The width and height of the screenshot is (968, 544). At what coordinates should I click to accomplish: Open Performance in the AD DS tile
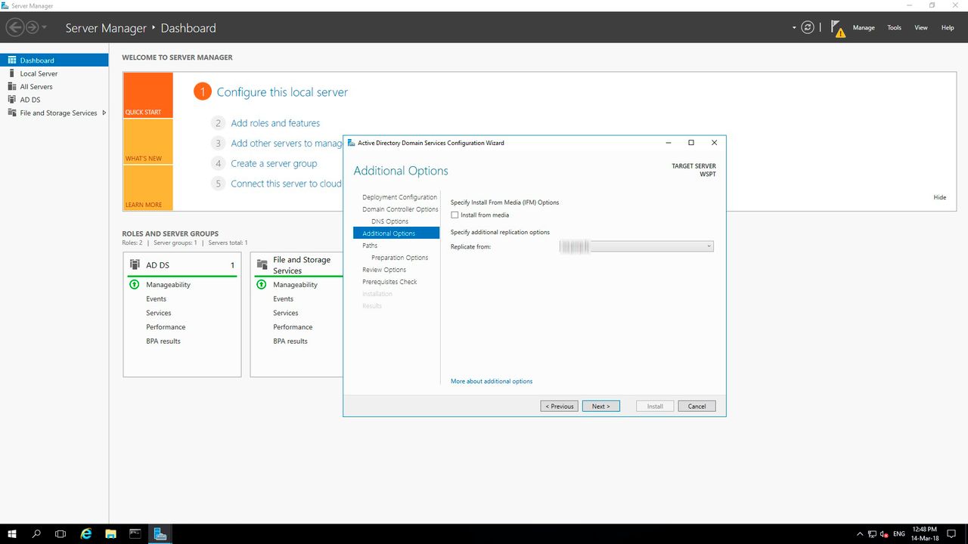pos(166,327)
